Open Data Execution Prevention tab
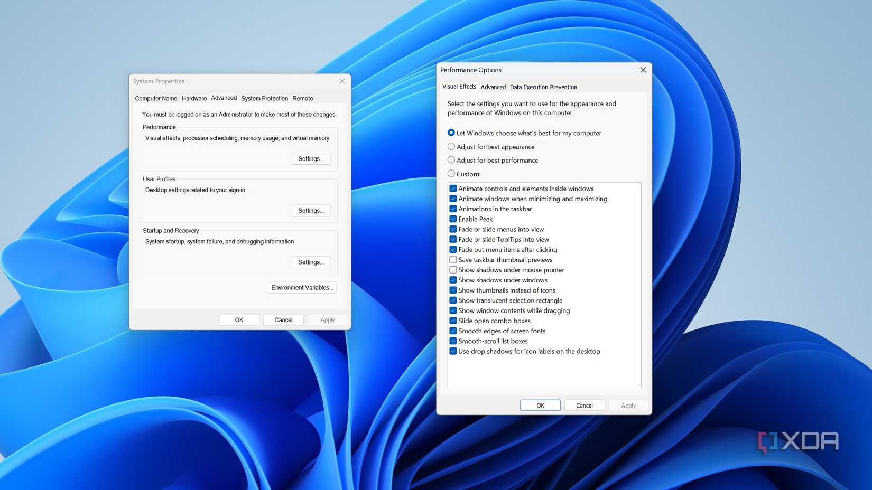Viewport: 872px width, 490px height. coord(543,87)
